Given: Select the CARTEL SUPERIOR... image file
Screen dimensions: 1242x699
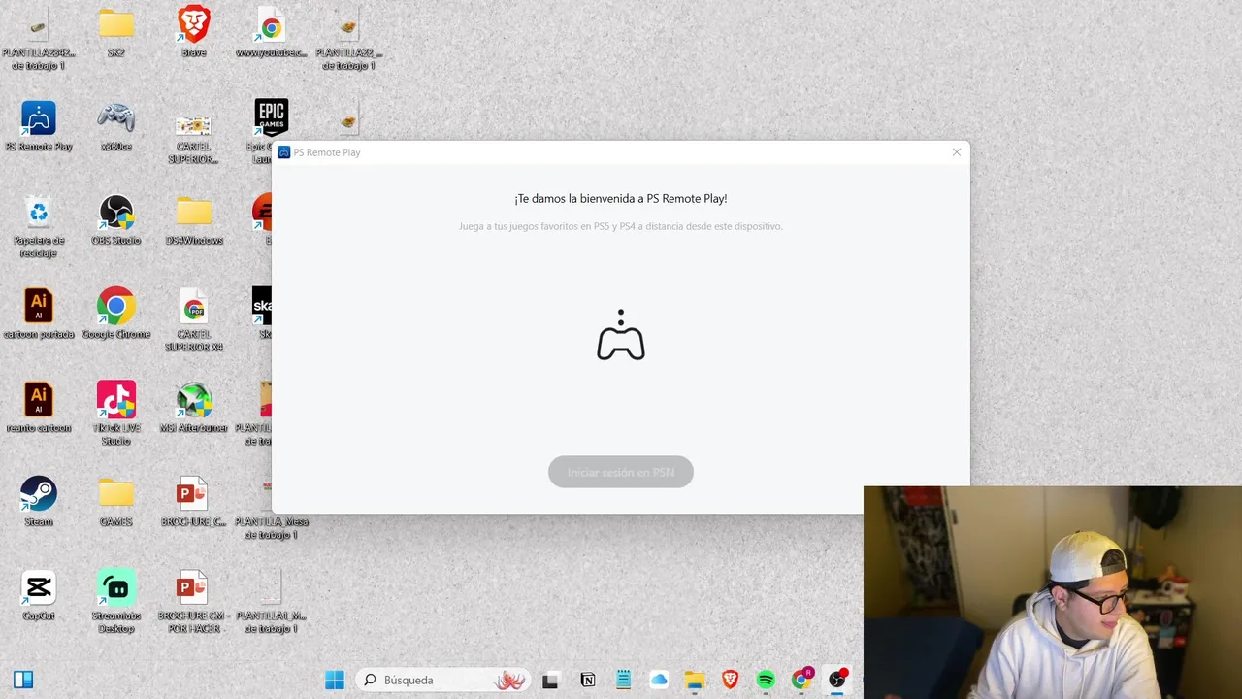Looking at the screenshot, I should pyautogui.click(x=194, y=138).
